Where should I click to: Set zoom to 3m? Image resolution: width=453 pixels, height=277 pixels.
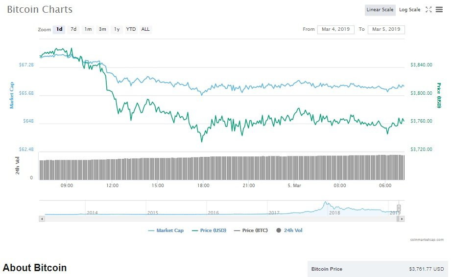pyautogui.click(x=102, y=29)
